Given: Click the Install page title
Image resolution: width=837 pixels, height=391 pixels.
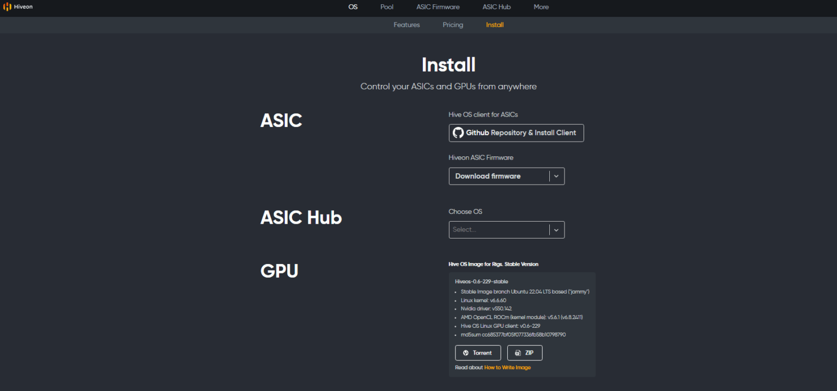Looking at the screenshot, I should pyautogui.click(x=448, y=65).
